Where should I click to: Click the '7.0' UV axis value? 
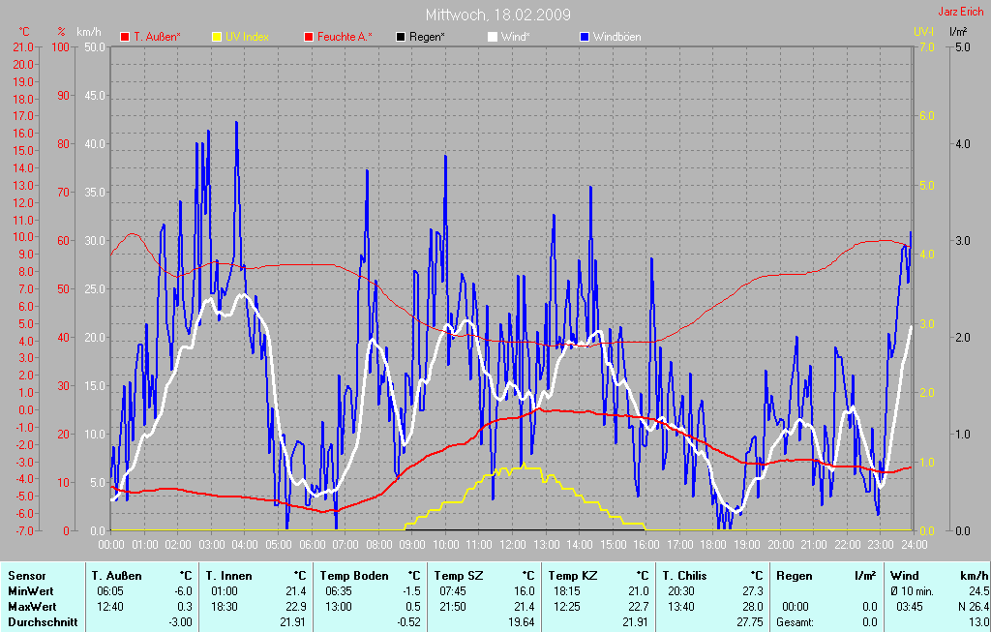[926, 47]
